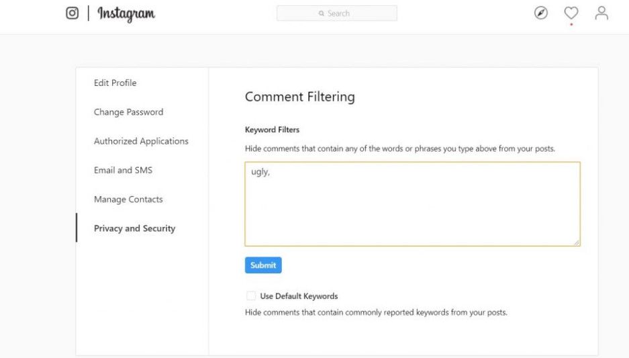Screen dimensions: 629x358
Task: Enable the Use Default Keywords checkbox
Action: coord(251,296)
